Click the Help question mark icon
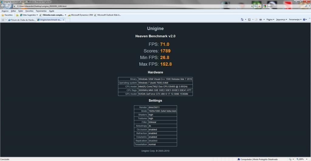Viewport: 311px width, 161px height. 304,20
